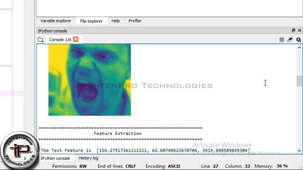Click the Permissions: RW status entry
This screenshot has height=170, width=303.
70,166
